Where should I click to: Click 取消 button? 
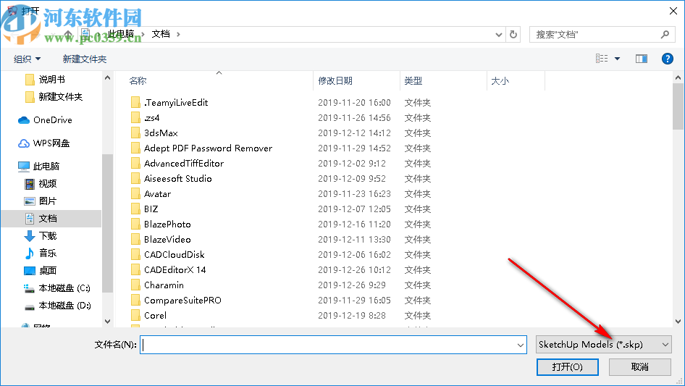(x=640, y=366)
